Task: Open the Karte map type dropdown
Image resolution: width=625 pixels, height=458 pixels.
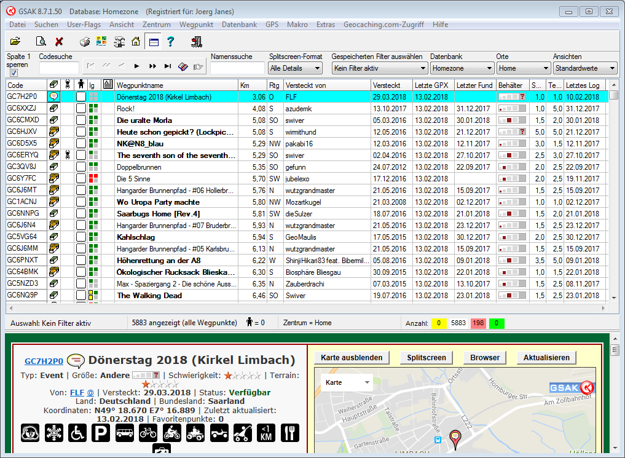Action: [347, 382]
